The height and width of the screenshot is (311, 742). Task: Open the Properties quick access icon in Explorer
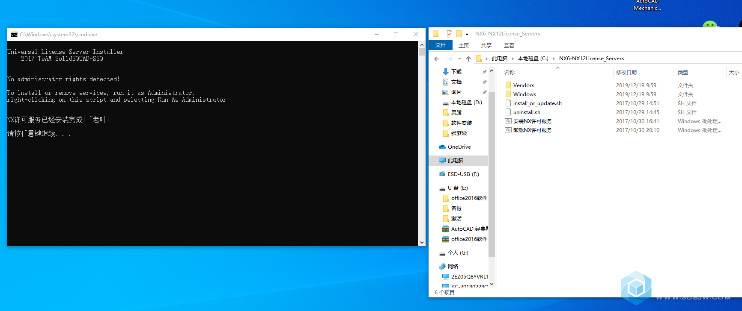pos(449,34)
